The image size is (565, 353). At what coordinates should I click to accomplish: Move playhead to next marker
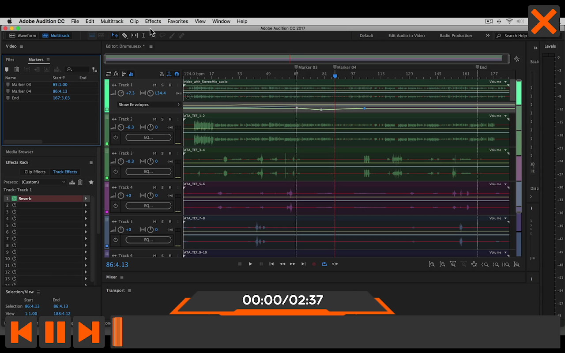point(303,264)
